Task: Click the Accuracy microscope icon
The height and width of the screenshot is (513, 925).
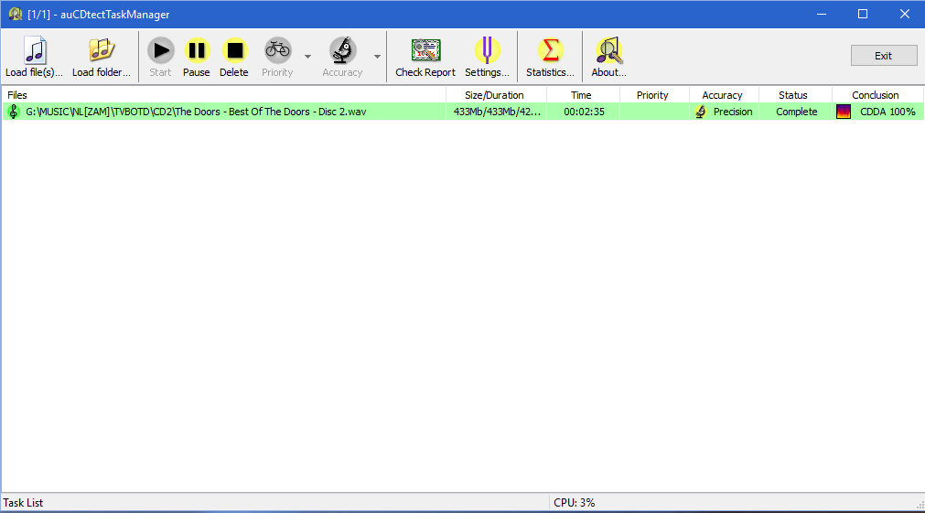Action: pyautogui.click(x=342, y=50)
